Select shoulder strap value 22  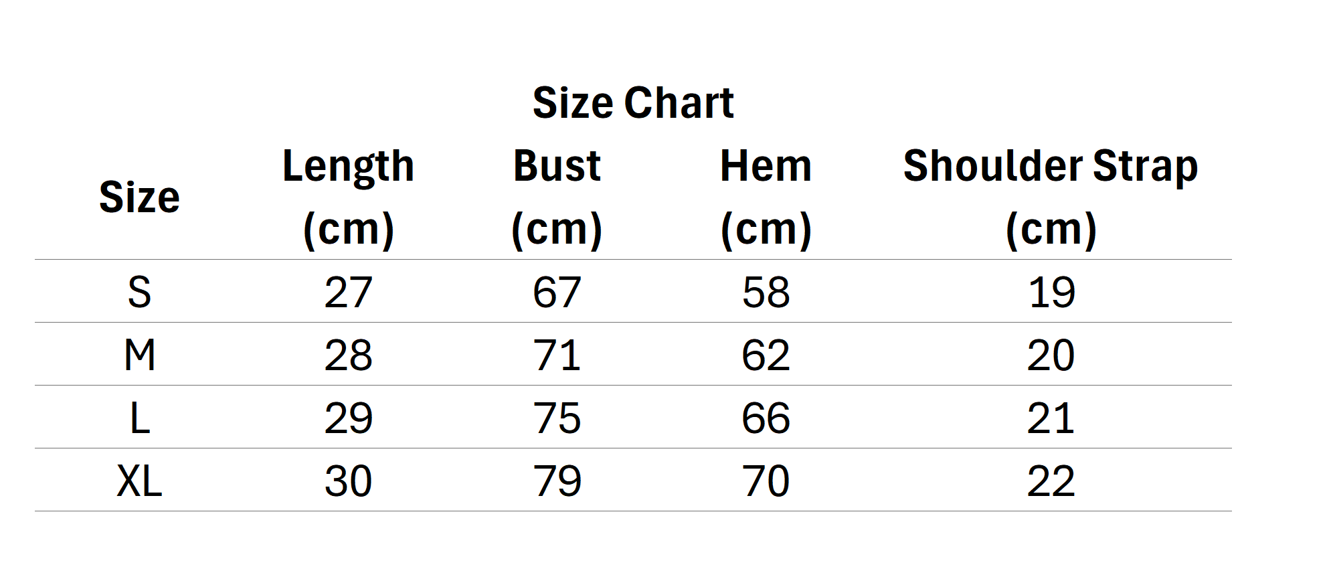tap(1051, 481)
